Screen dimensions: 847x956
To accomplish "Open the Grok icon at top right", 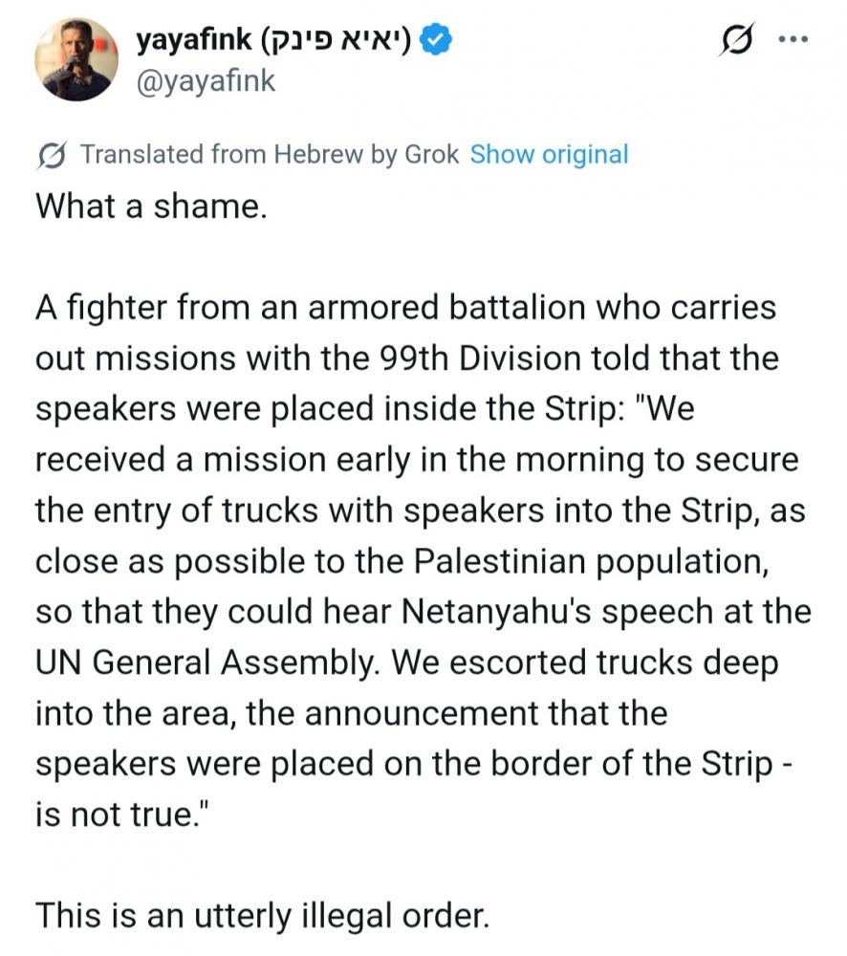I will coord(737,39).
